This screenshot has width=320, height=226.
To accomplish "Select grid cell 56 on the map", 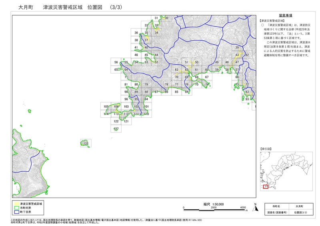I will [x=116, y=62].
